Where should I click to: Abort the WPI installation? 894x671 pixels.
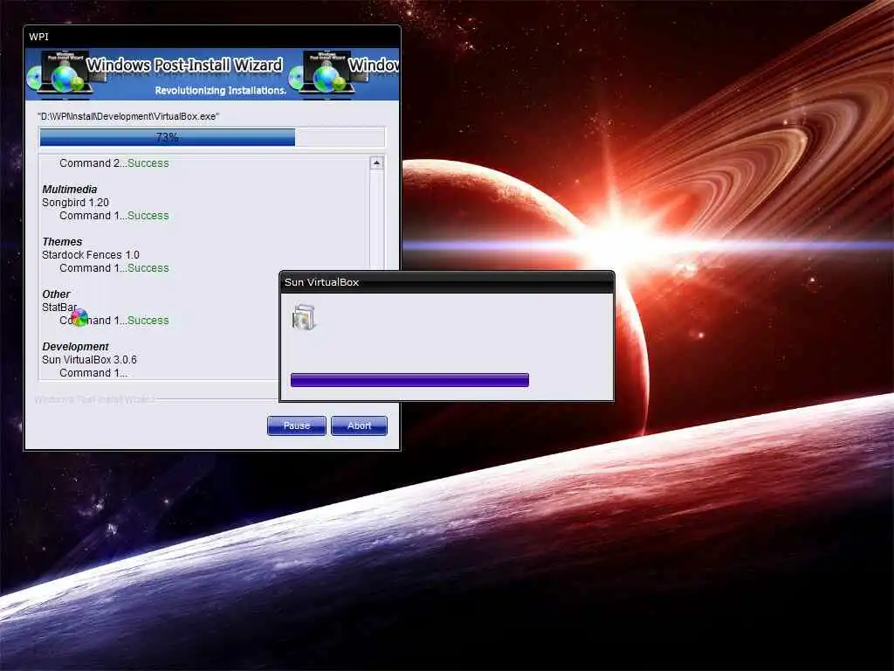point(359,425)
